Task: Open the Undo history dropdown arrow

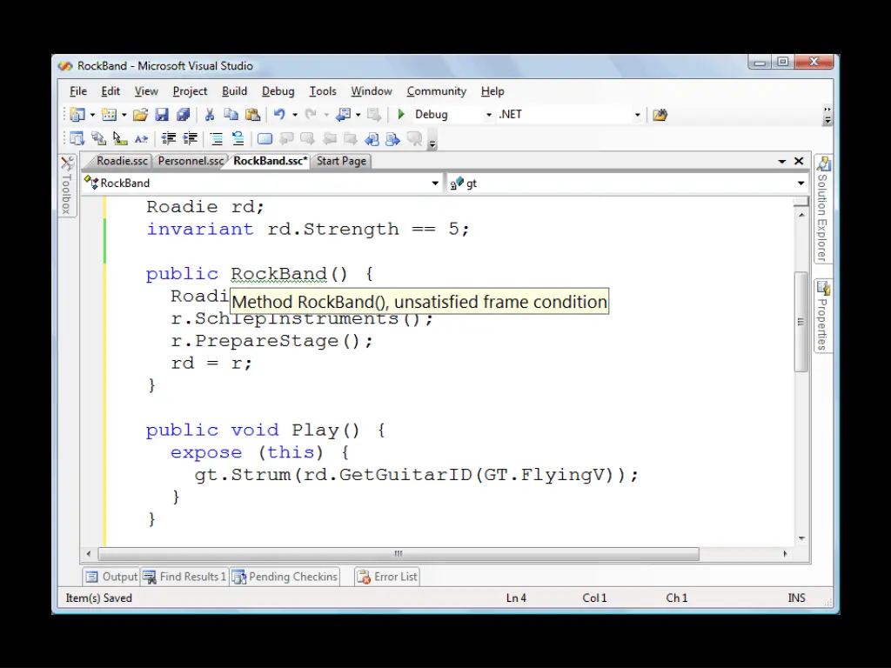Action: (294, 115)
